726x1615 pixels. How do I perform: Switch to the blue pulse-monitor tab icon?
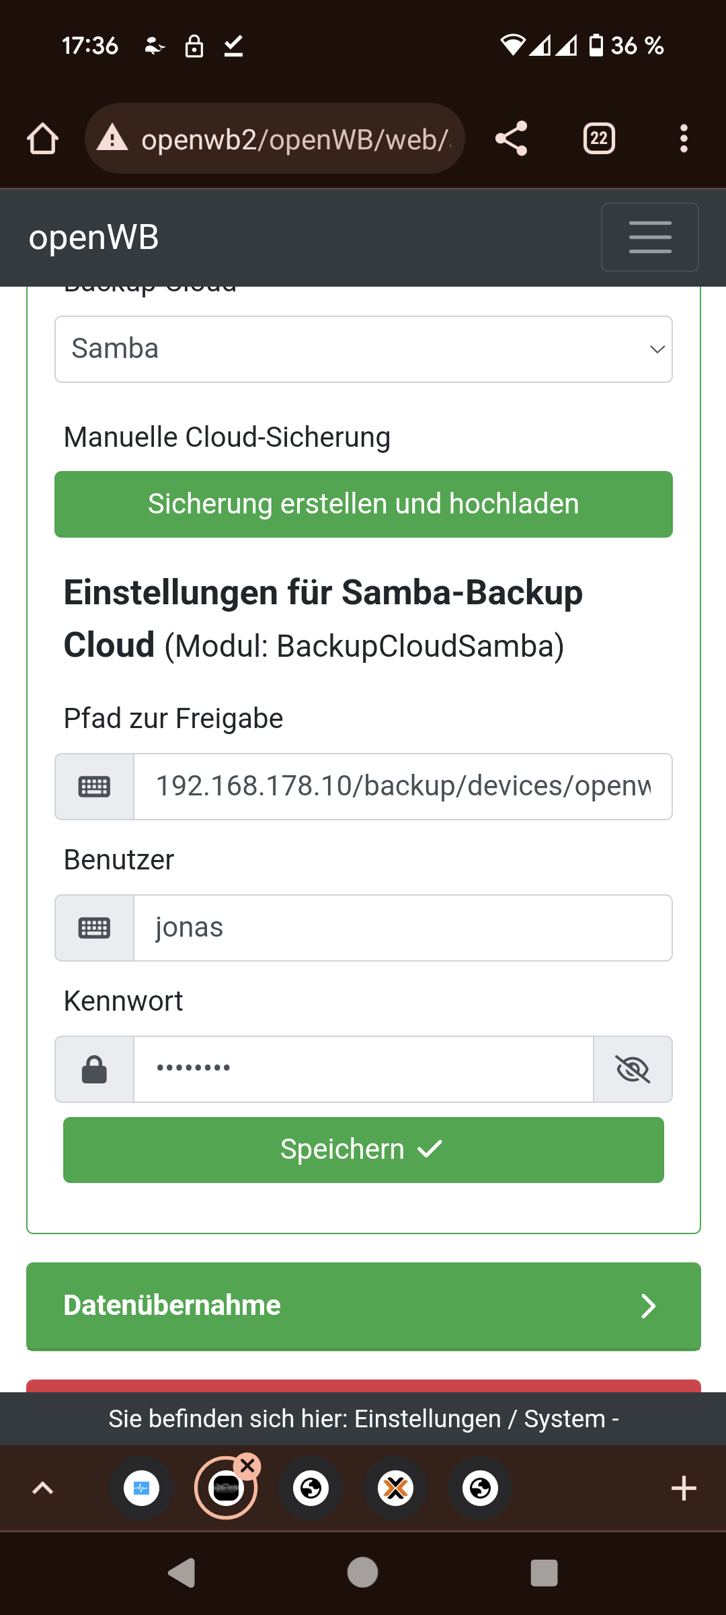[x=141, y=1488]
